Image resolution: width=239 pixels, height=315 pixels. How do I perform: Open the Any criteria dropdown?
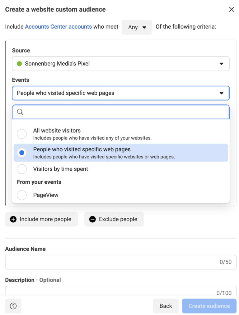point(137,27)
